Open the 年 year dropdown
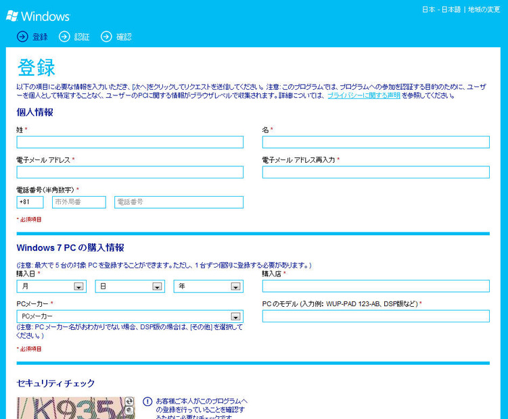Viewport: 508px width, 419px height. [208, 287]
